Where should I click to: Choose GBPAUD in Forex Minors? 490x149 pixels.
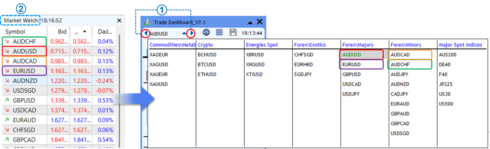click(x=400, y=114)
